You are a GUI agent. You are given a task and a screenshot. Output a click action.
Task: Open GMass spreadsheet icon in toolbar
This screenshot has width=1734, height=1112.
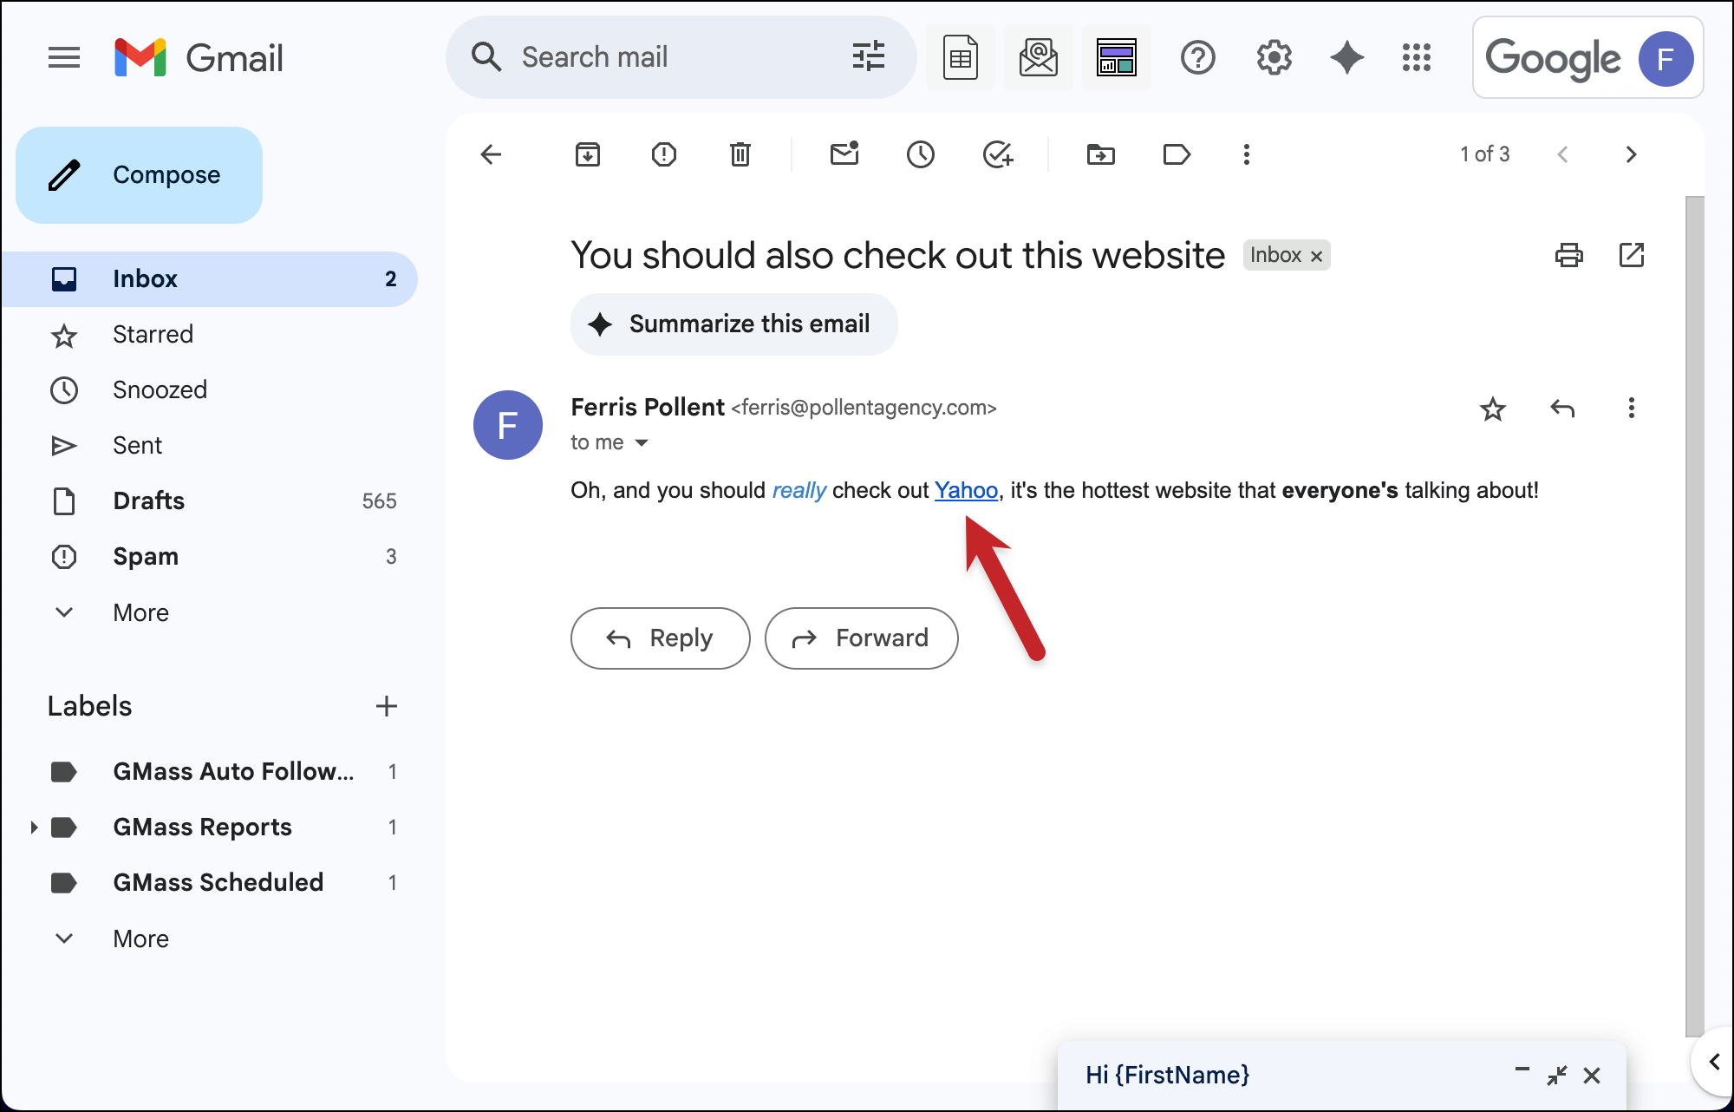click(x=960, y=58)
